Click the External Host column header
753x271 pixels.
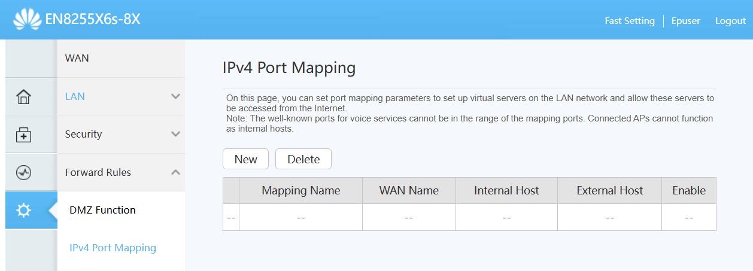(609, 191)
